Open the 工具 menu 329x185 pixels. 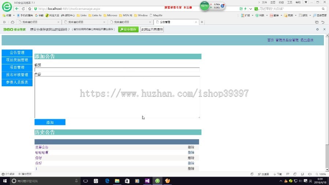point(290,2)
